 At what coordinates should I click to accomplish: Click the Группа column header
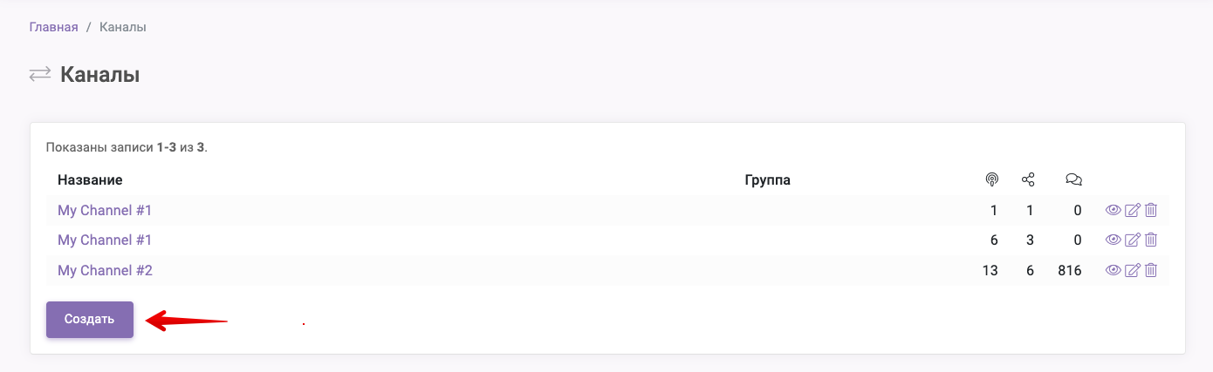[767, 179]
